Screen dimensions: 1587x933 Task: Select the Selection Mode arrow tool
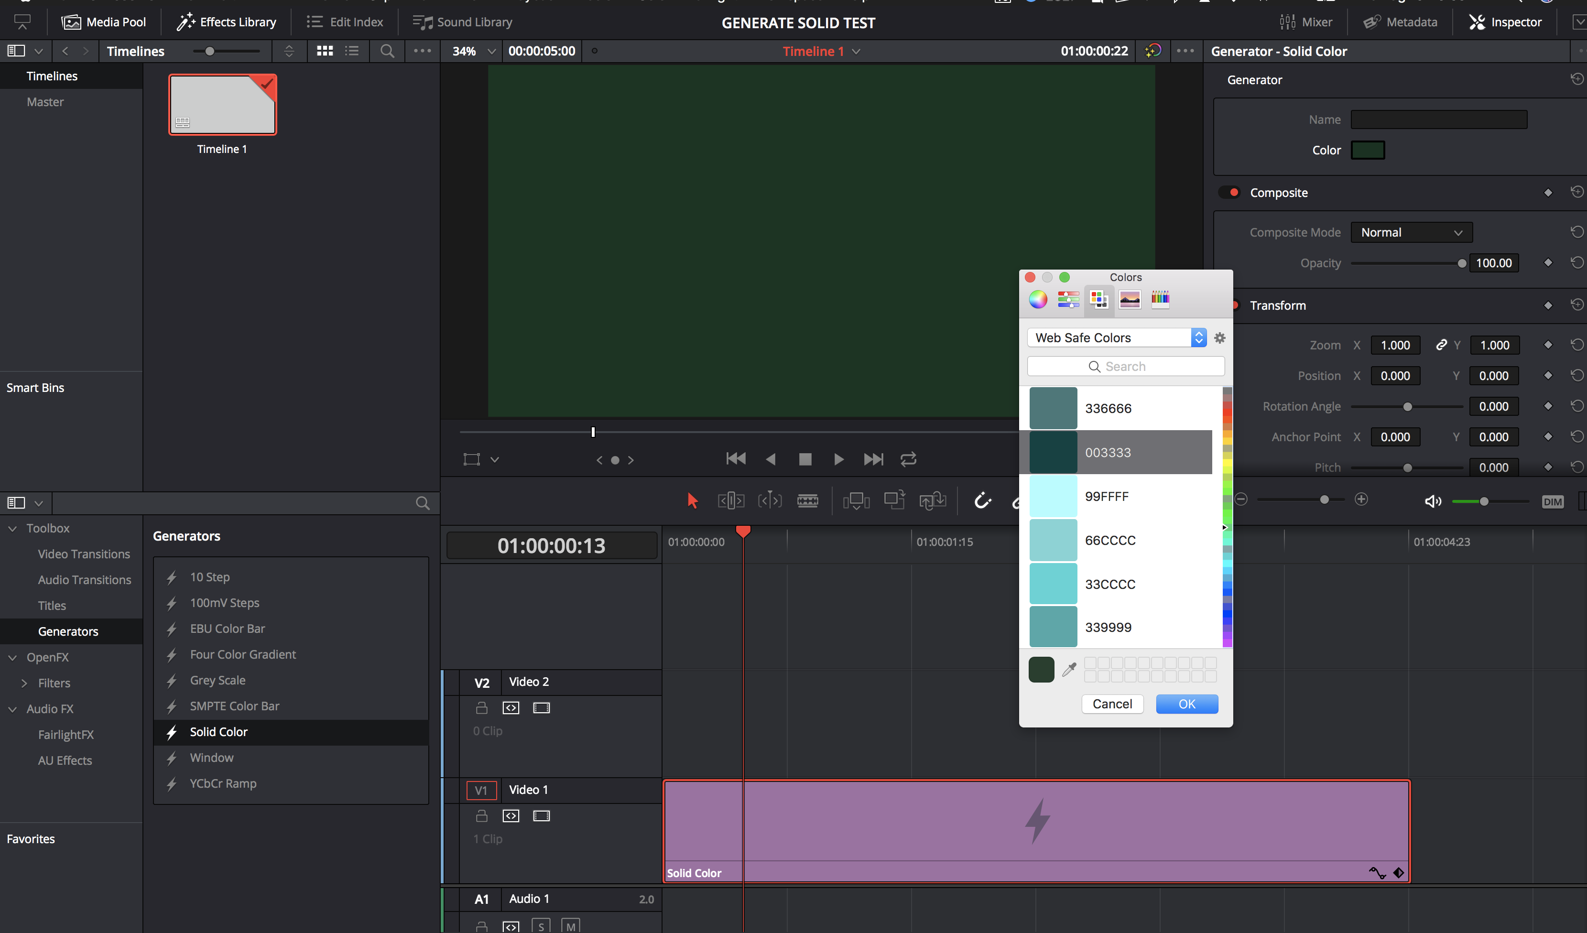click(692, 500)
